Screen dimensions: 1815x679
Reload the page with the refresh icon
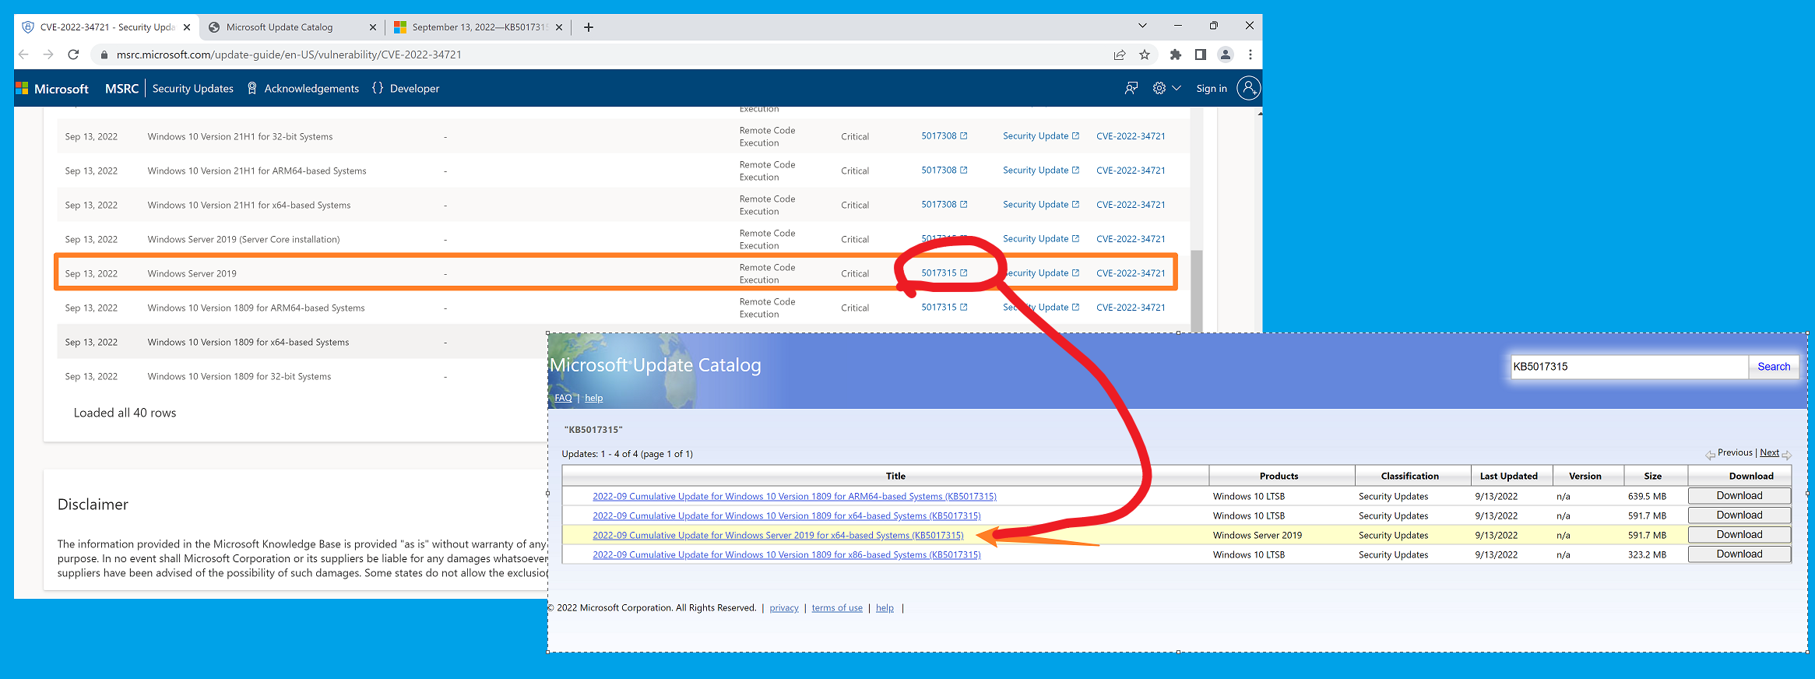pos(73,55)
